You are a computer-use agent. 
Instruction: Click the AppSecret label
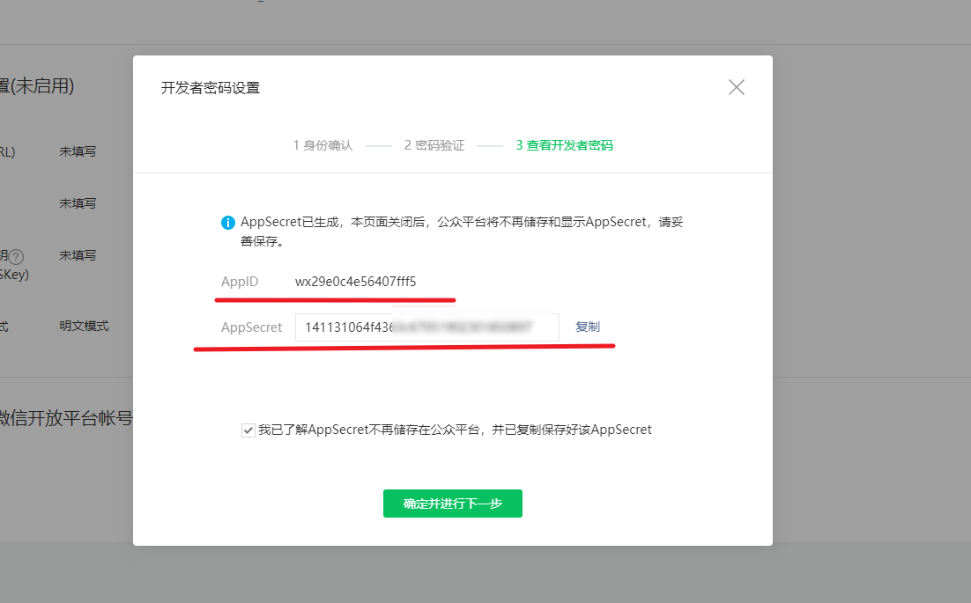251,327
